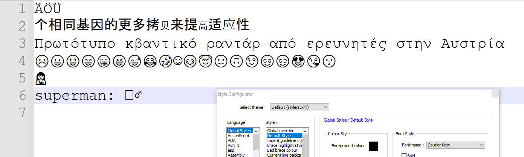Click the Chinese text on line 2

142,26
